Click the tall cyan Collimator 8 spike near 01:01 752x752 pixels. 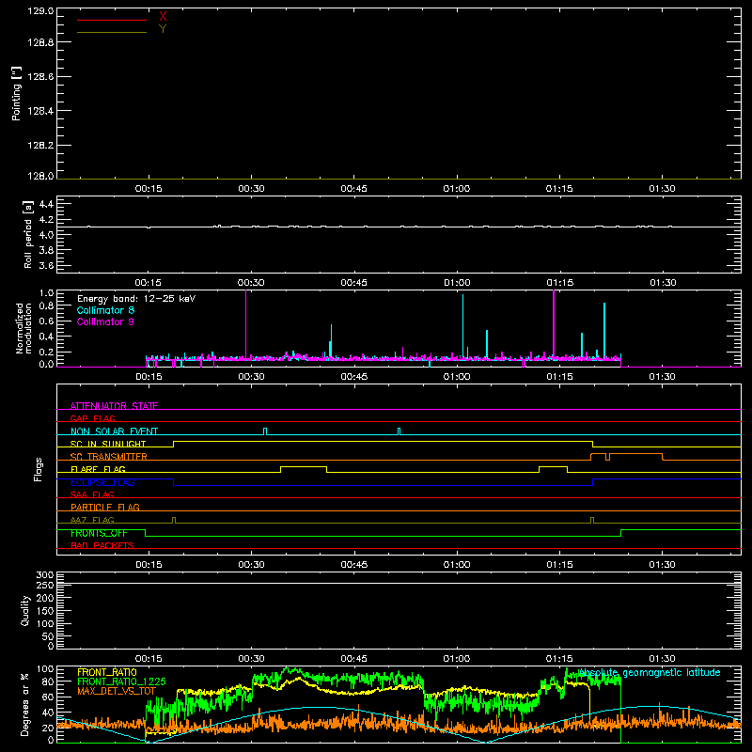pyautogui.click(x=462, y=326)
